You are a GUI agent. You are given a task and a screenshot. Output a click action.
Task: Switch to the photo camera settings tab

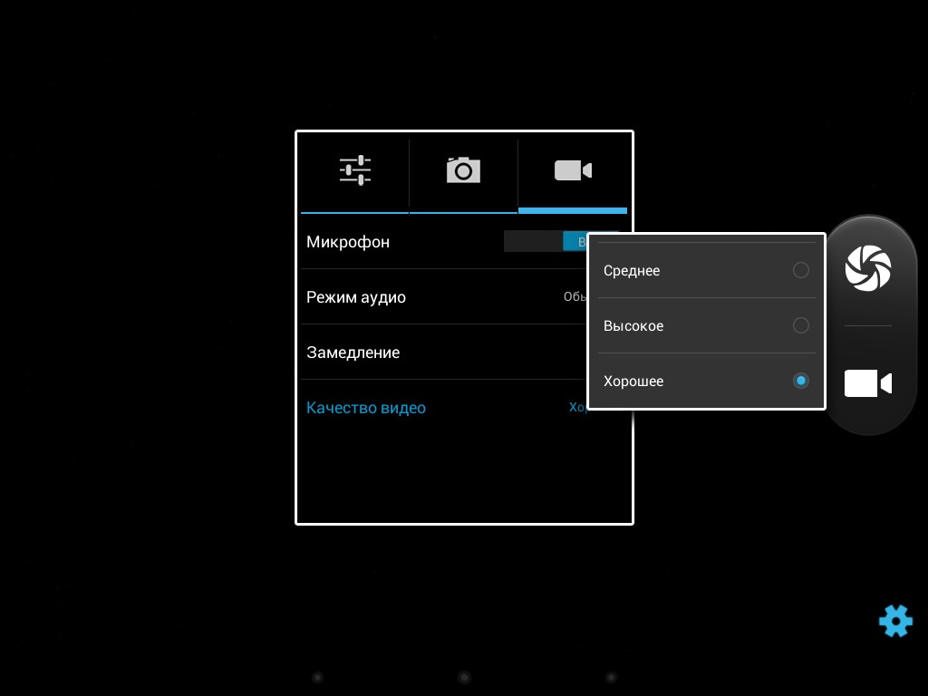tap(463, 170)
